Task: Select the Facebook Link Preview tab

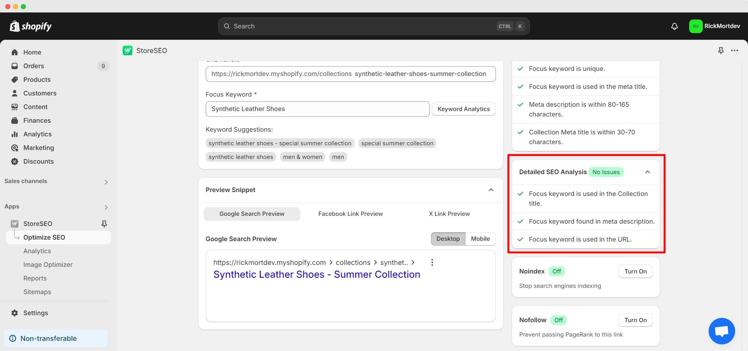Action: pos(350,214)
